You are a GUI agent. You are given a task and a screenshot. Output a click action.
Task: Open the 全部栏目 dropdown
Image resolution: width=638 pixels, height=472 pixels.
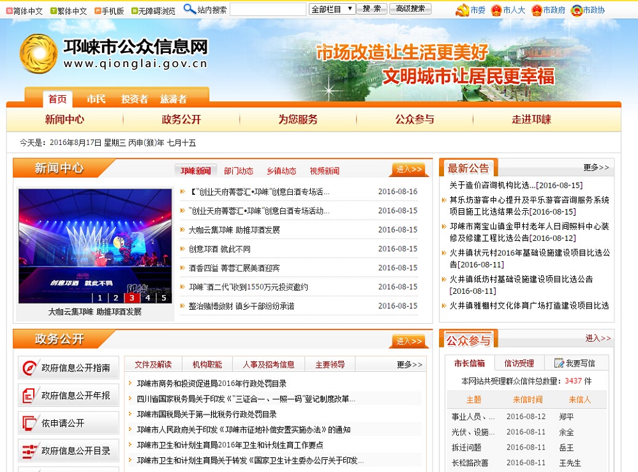click(x=332, y=9)
